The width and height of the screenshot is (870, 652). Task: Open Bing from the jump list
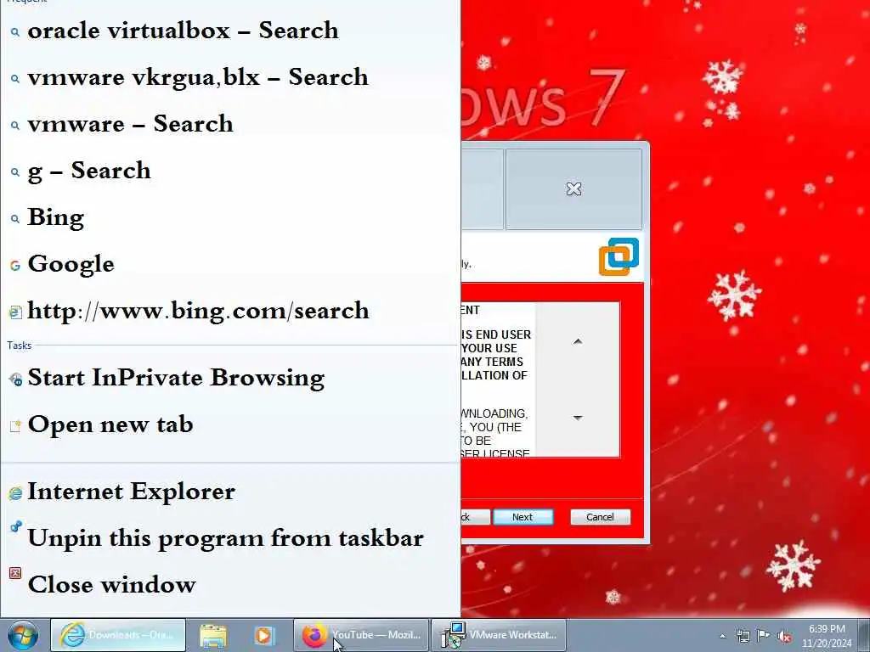pos(230,217)
